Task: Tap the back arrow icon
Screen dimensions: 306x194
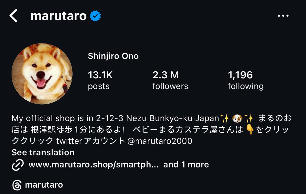Action: [x=14, y=16]
